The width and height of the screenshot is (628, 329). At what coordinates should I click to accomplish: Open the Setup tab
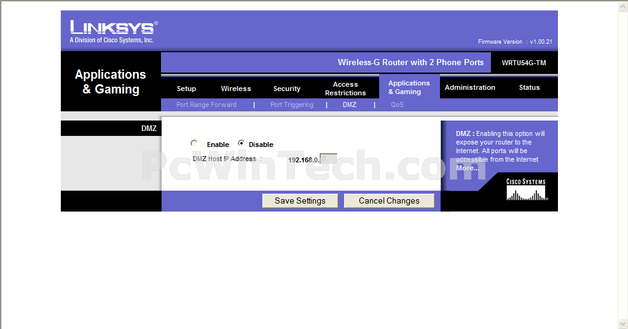tap(186, 89)
